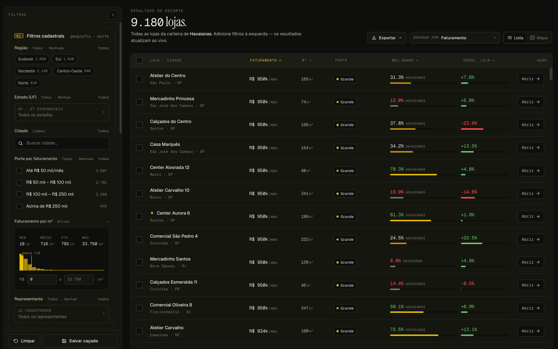The height and width of the screenshot is (349, 558).
Task: Click the list icon beside Lista
Action: click(509, 38)
